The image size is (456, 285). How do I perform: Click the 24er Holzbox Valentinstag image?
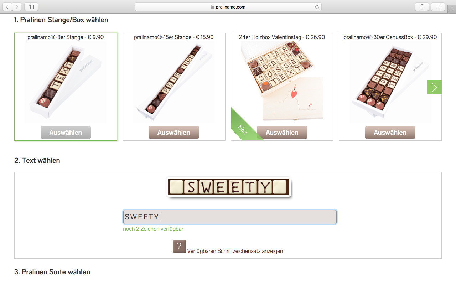[282, 81]
